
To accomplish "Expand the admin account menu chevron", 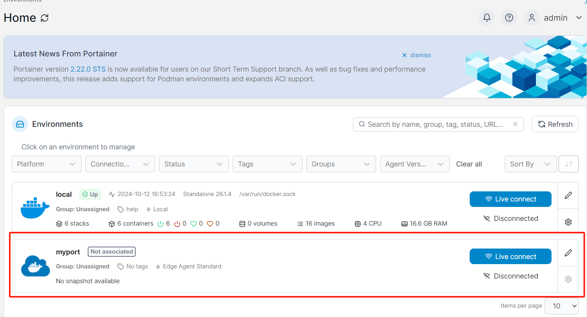I will pos(579,18).
